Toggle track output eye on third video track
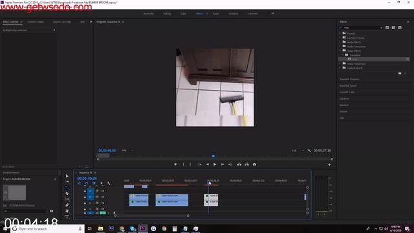Screen dimensions: 414x233 (103, 203)
